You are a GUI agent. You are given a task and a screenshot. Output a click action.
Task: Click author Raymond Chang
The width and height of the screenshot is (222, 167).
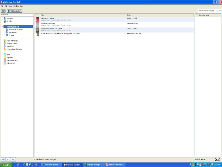point(132,24)
